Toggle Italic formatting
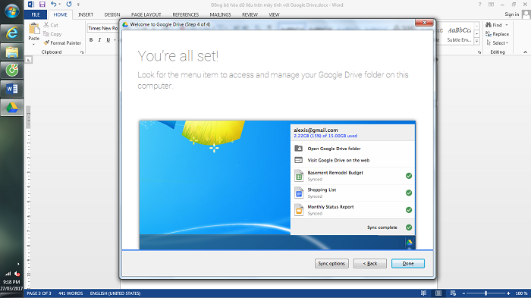 pos(99,40)
